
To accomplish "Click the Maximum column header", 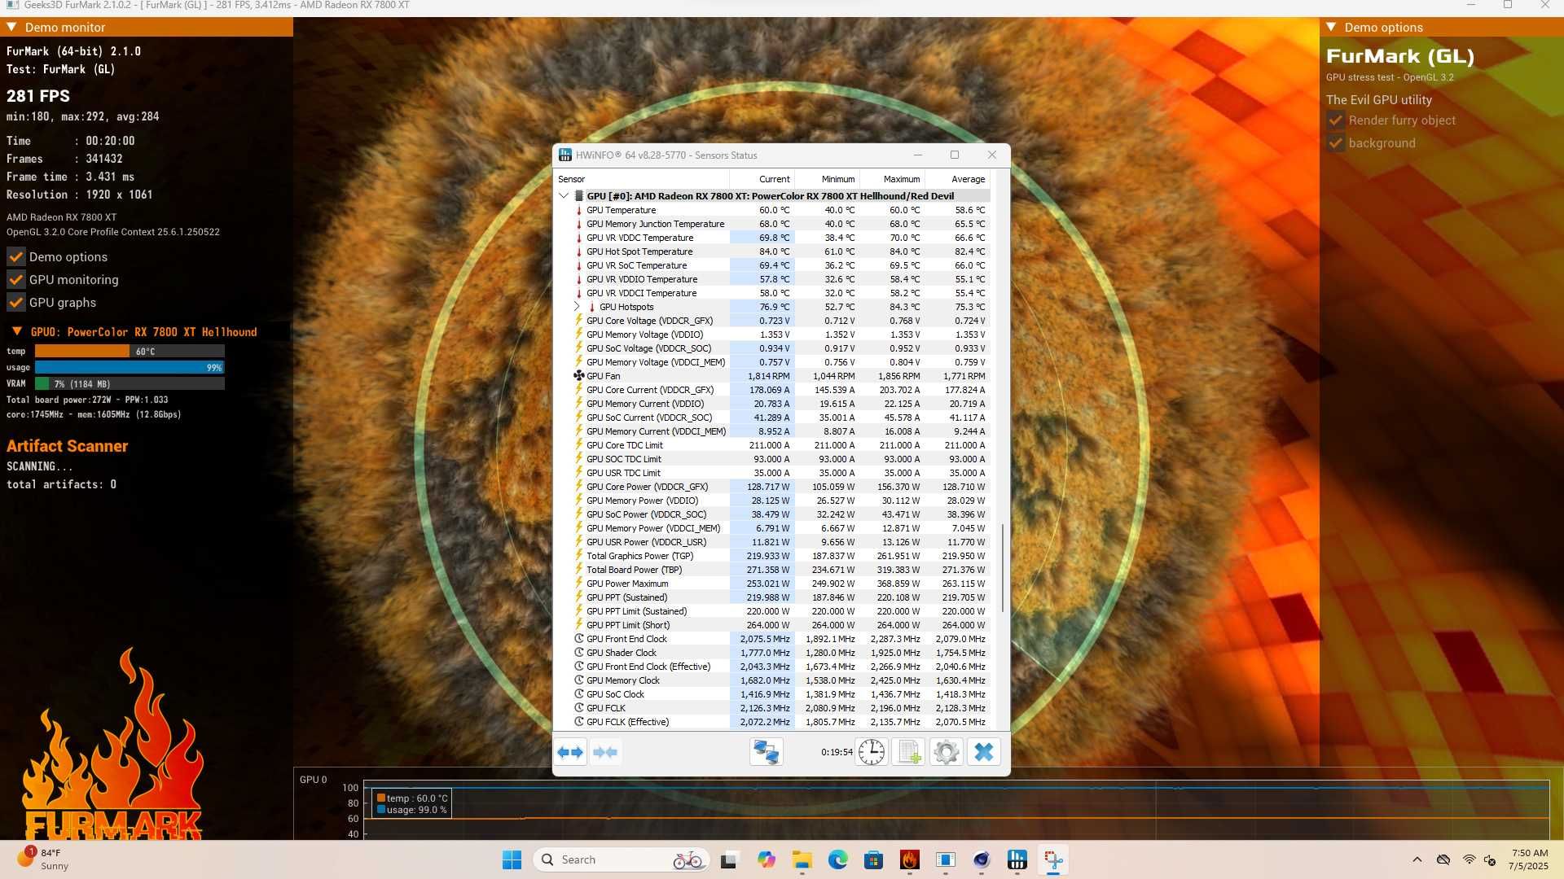I will point(893,179).
